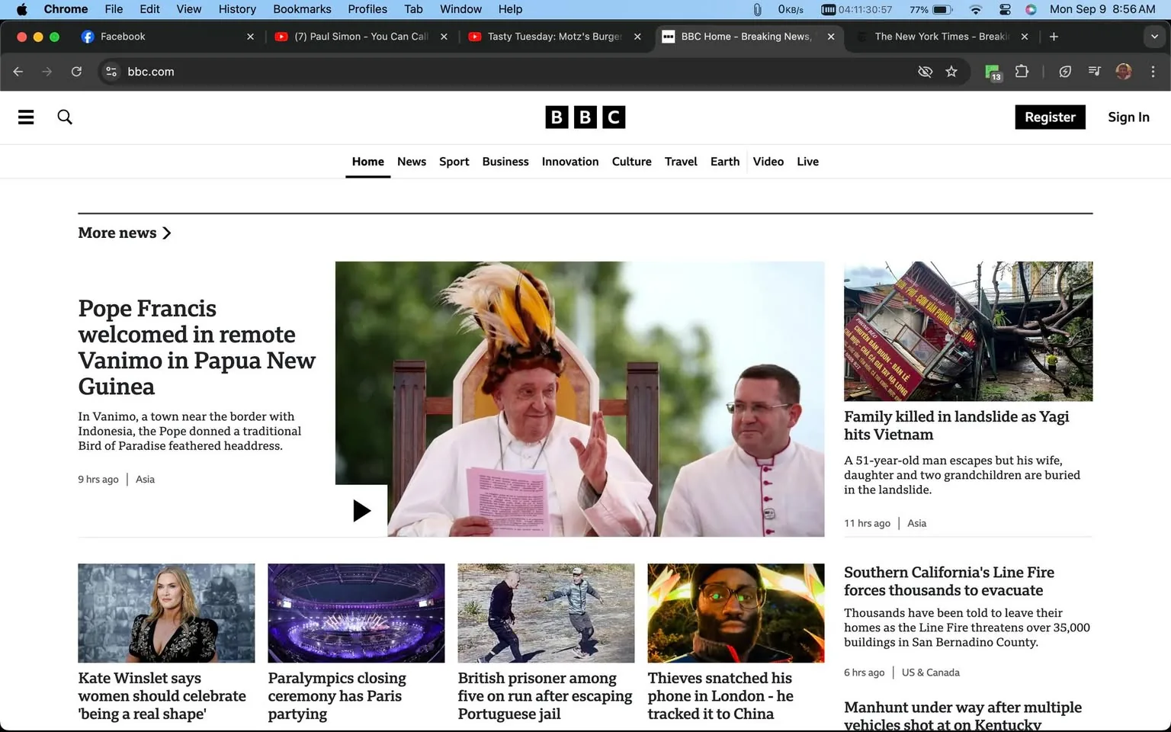Open Chrome's Extensions puzzle icon
Viewport: 1171px width, 732px height.
click(1022, 71)
